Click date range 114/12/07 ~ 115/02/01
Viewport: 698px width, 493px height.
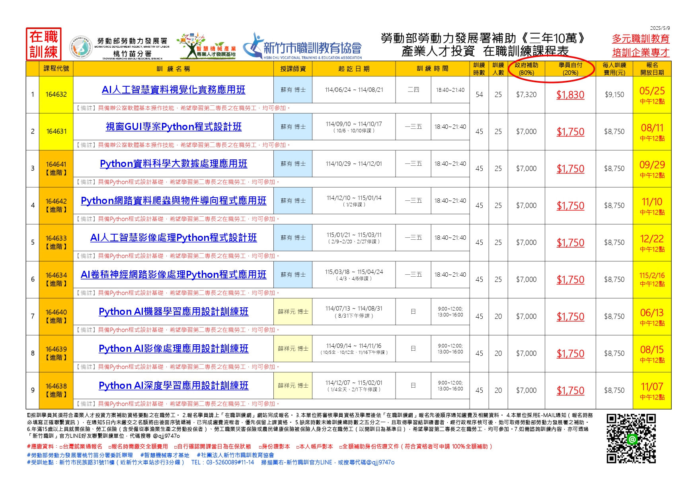[x=354, y=383]
